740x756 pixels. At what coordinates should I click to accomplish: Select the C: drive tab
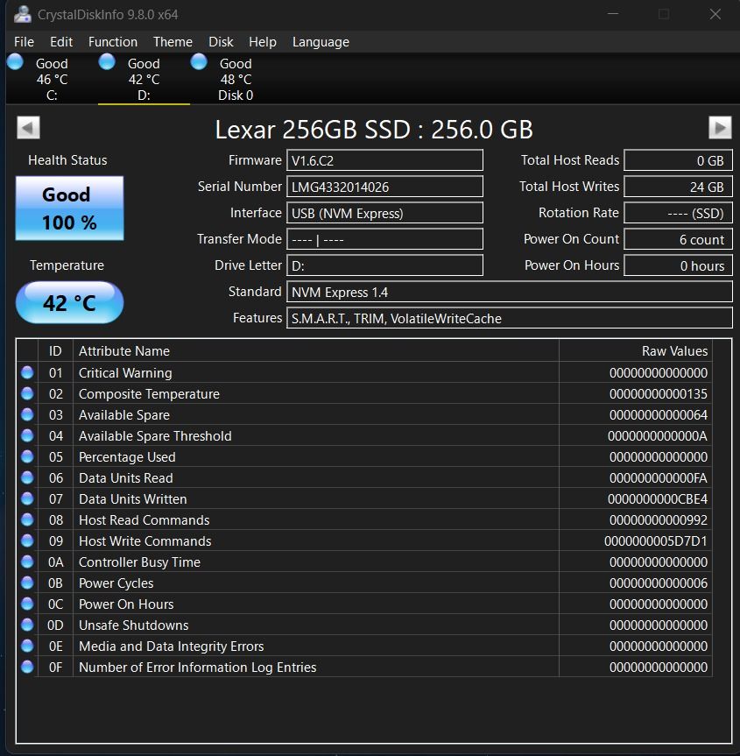tap(52, 79)
